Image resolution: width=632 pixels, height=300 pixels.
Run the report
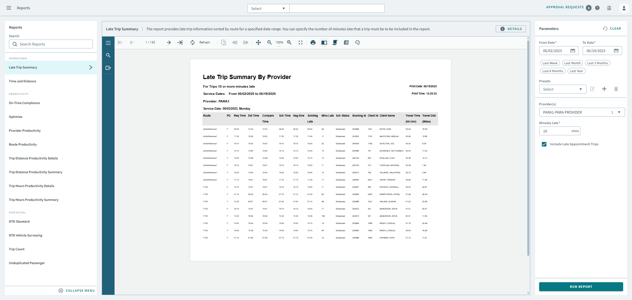pos(581,286)
